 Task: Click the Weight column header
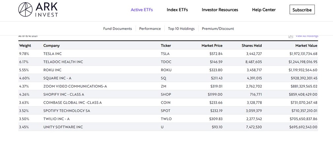tap(25, 46)
